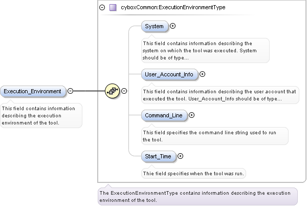The width and height of the screenshot is (307, 207).
Task: Select the Start_Time element node
Action: pos(158,156)
